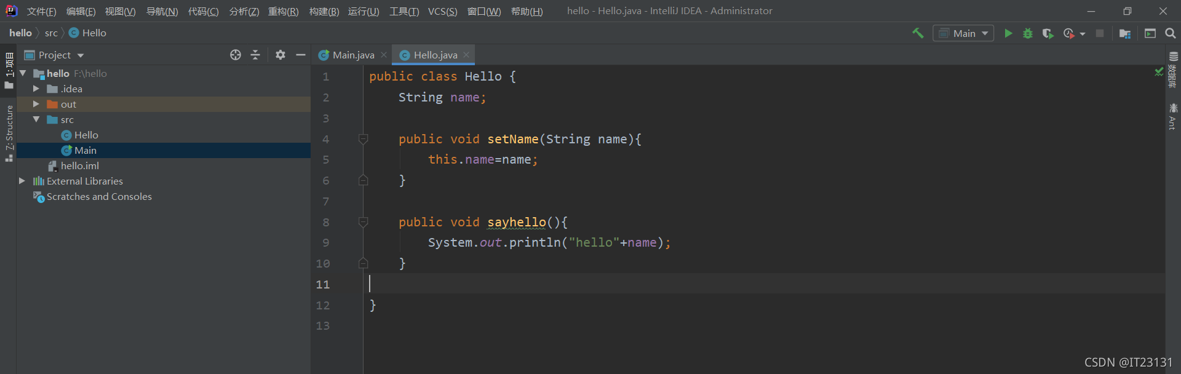Collapse the src folder
The image size is (1181, 374).
(36, 119)
